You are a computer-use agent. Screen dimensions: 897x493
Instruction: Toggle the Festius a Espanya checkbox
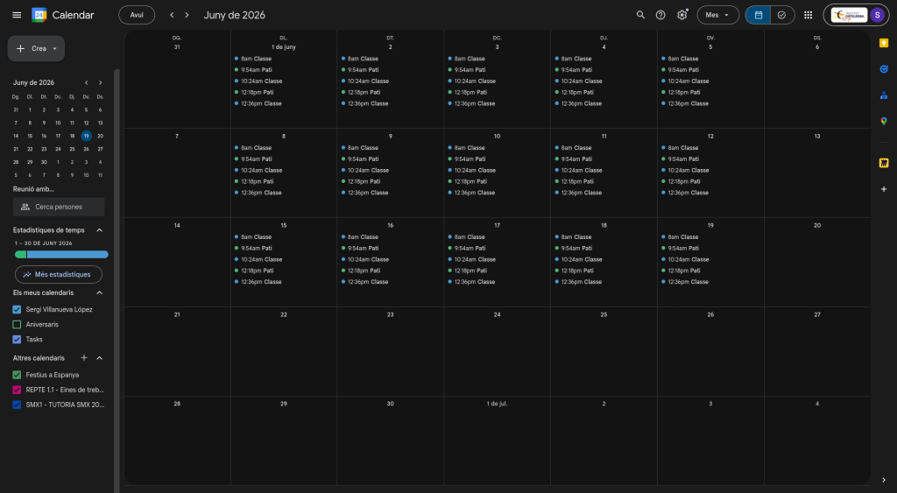click(x=18, y=375)
